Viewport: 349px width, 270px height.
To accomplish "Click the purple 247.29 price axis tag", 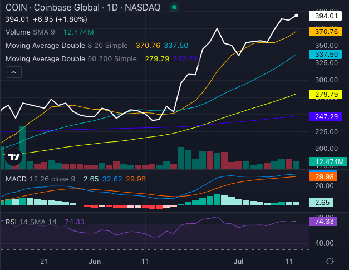I will tap(326, 117).
